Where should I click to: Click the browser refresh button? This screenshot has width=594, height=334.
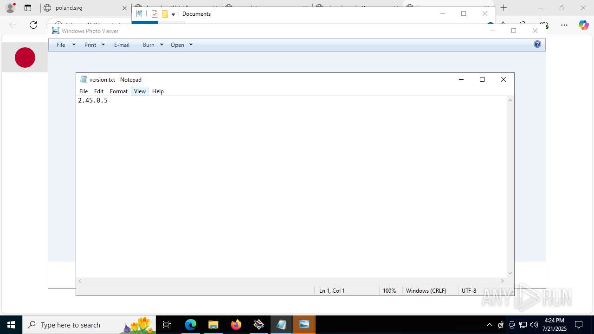click(x=33, y=25)
